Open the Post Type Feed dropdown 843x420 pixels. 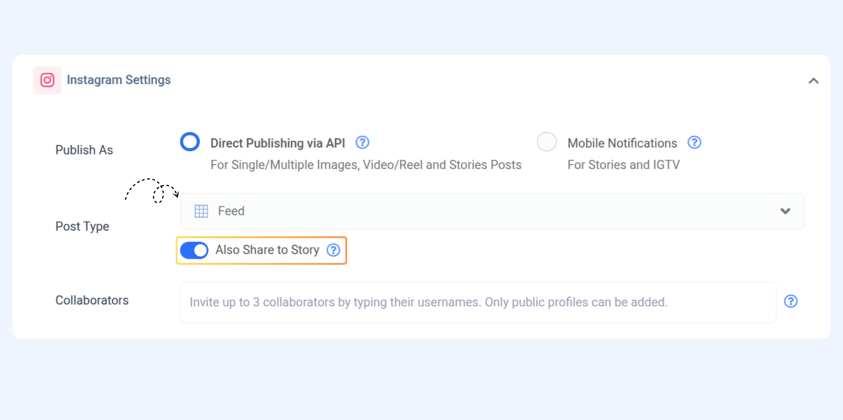pyautogui.click(x=492, y=211)
